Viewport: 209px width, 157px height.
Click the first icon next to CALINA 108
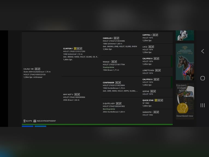click(36, 69)
